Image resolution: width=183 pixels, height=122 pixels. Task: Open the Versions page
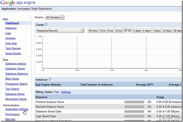[x=11, y=38]
